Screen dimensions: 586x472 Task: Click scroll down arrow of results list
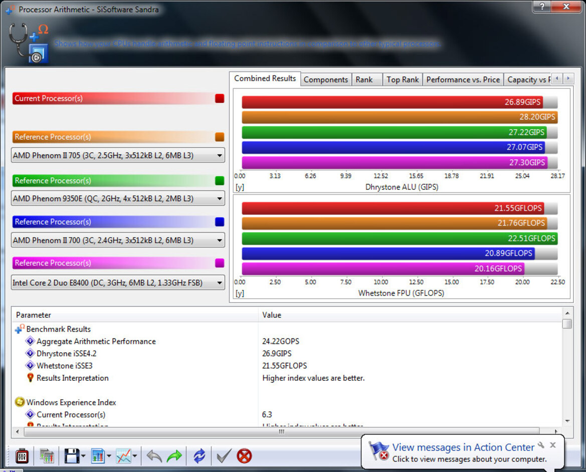coord(567,421)
